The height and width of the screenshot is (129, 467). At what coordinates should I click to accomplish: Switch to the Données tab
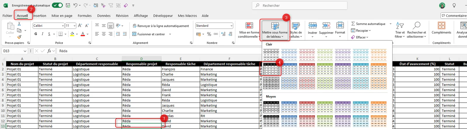tap(104, 16)
